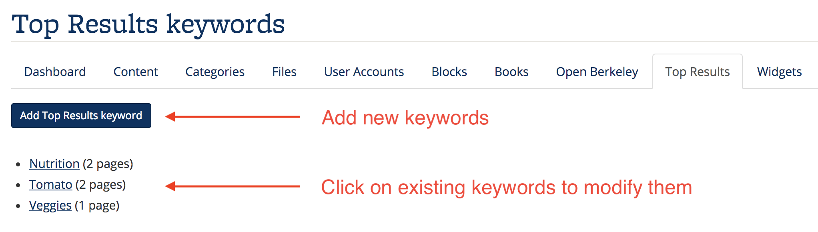Open the Dashboard tab
The image size is (818, 232).
(55, 72)
